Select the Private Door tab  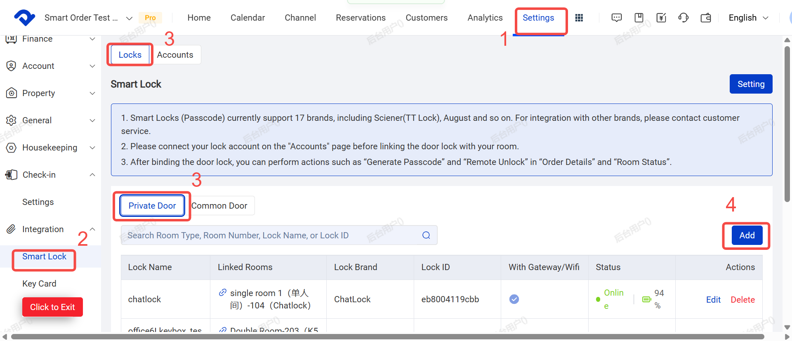pyautogui.click(x=152, y=205)
